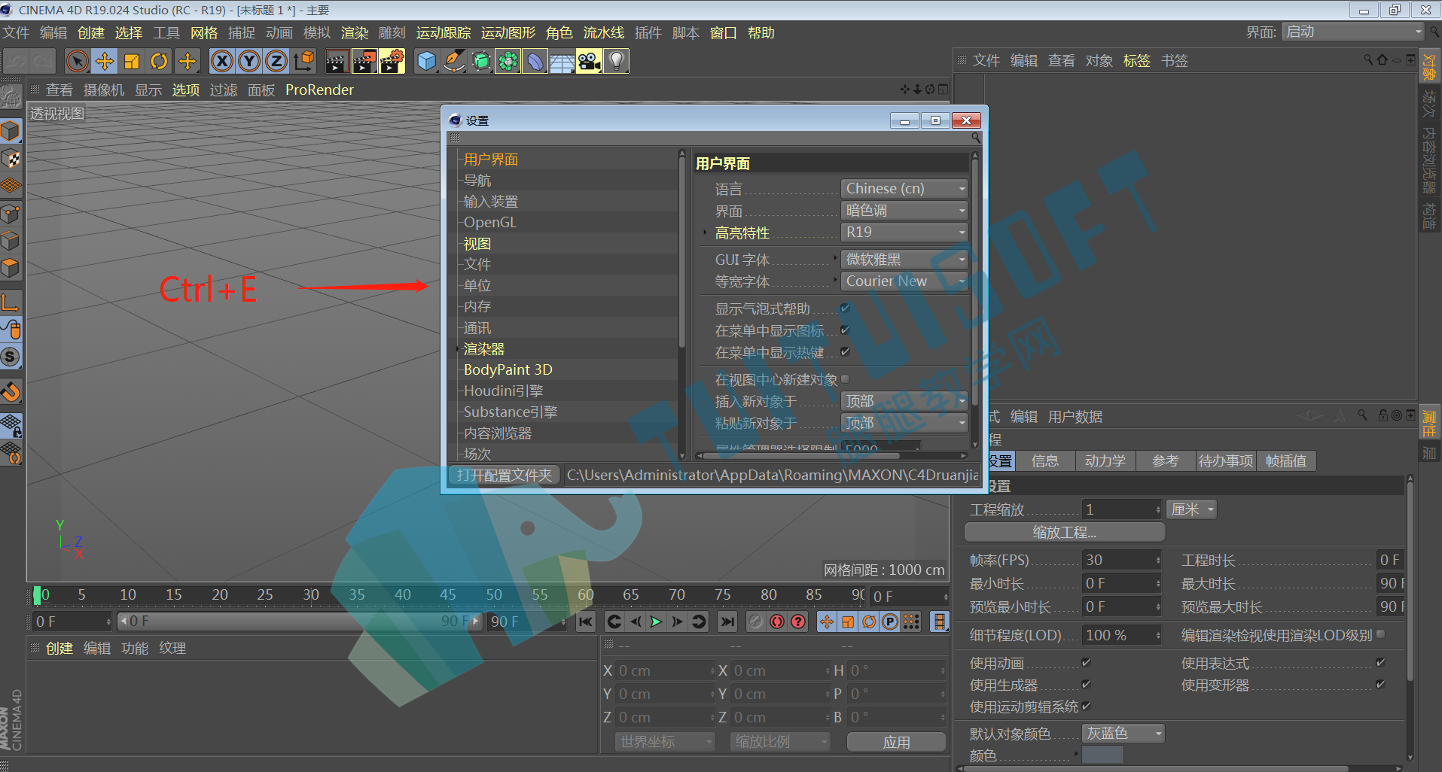Toggle the Y axis lock icon
Viewport: 1442px width, 772px height.
click(249, 61)
